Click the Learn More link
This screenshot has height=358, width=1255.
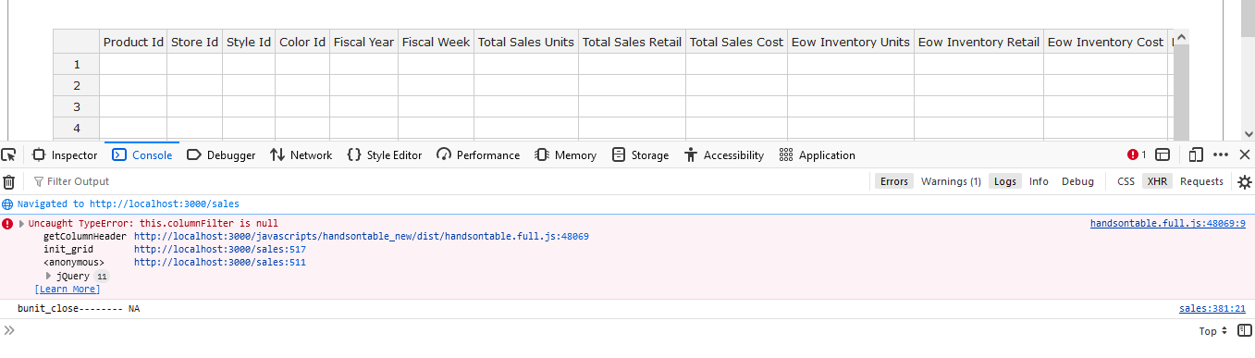[x=68, y=290]
